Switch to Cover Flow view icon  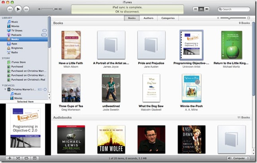[207, 9]
